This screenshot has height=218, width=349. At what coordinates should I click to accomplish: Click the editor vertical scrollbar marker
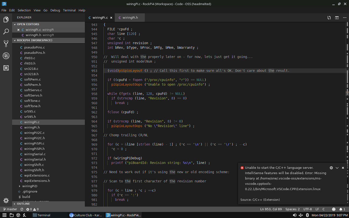(347, 93)
